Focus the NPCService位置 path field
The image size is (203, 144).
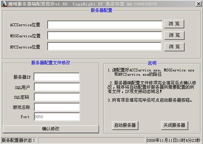tap(104, 46)
